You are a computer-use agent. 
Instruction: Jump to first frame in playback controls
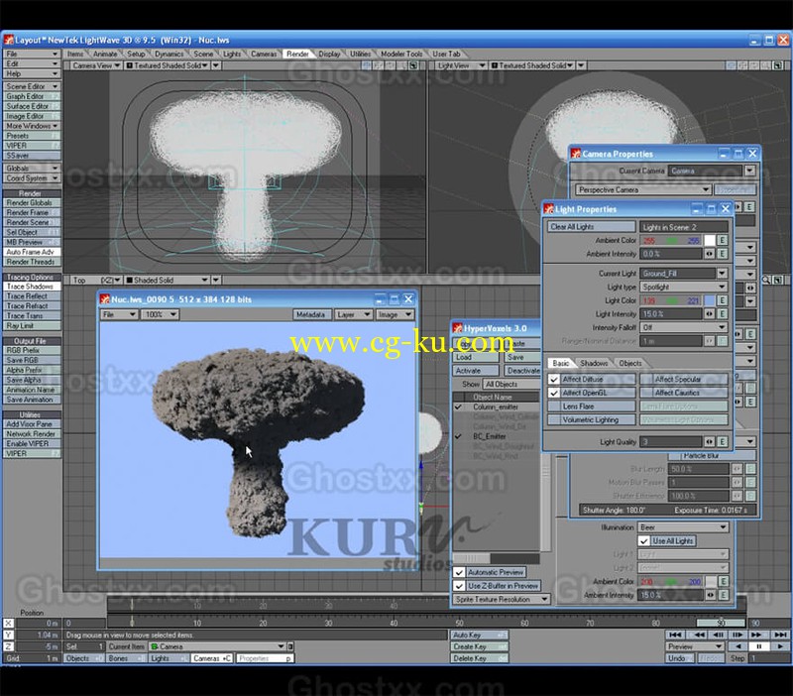[x=675, y=635]
